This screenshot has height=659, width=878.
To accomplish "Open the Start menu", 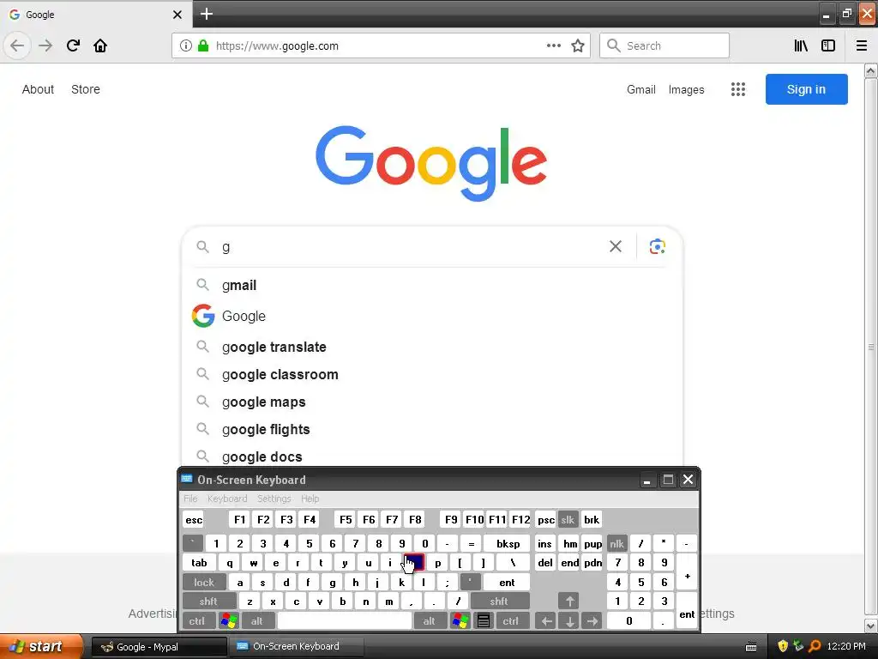I will click(x=40, y=647).
